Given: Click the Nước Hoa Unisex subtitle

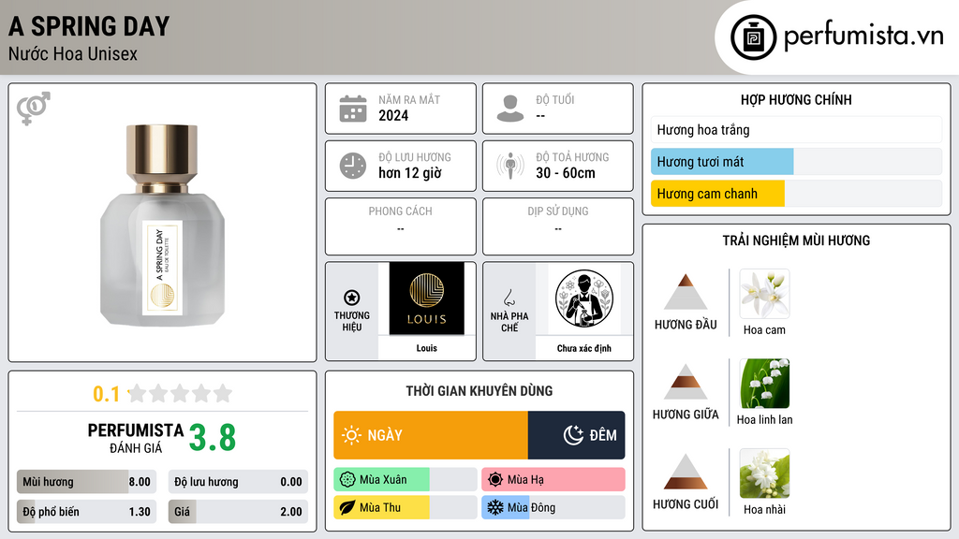Looking at the screenshot, I should pos(73,54).
